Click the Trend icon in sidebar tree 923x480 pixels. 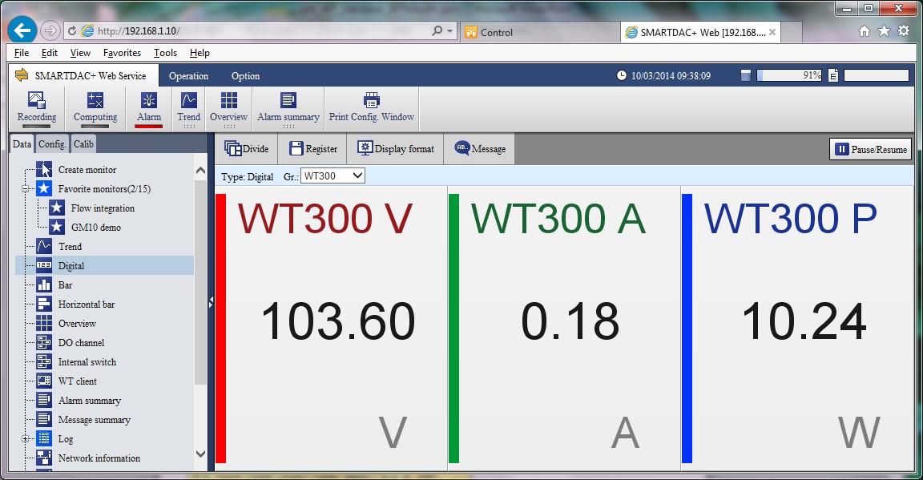tap(44, 246)
